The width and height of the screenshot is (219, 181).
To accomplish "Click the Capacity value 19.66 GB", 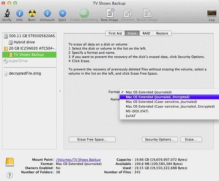I will [161, 160].
